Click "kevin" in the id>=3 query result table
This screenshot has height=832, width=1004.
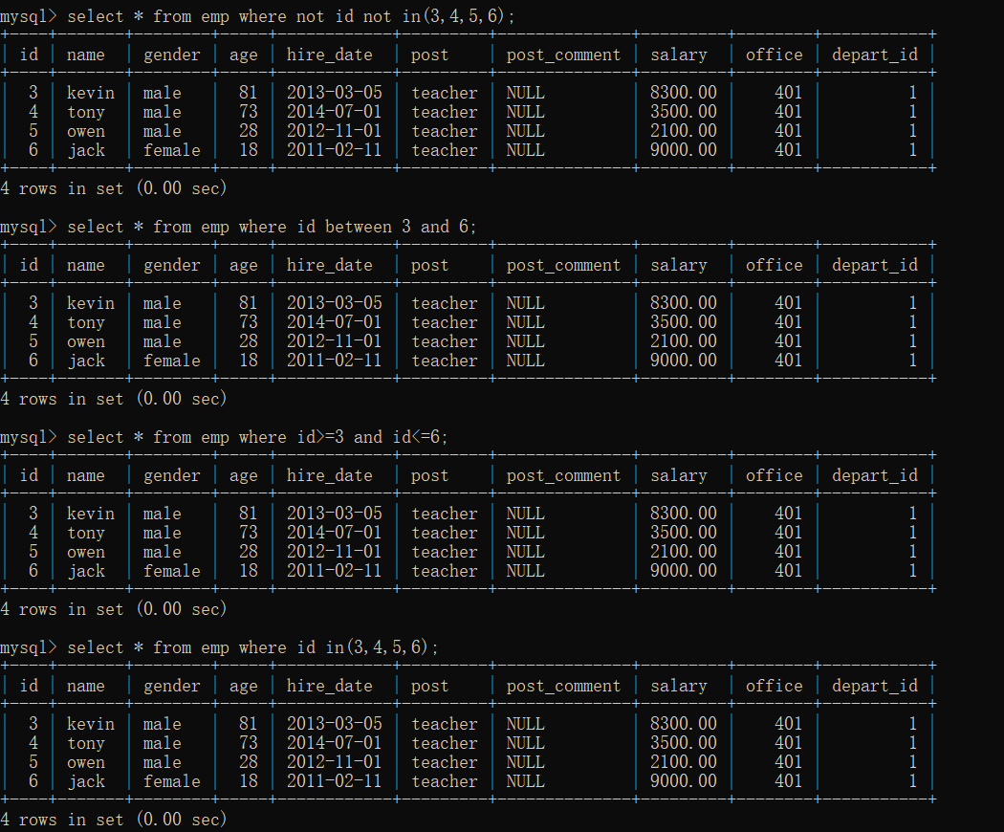click(x=91, y=514)
